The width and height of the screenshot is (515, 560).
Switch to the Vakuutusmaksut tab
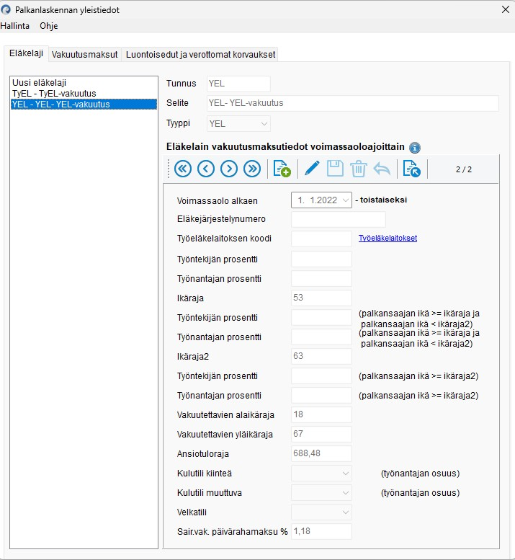[84, 55]
